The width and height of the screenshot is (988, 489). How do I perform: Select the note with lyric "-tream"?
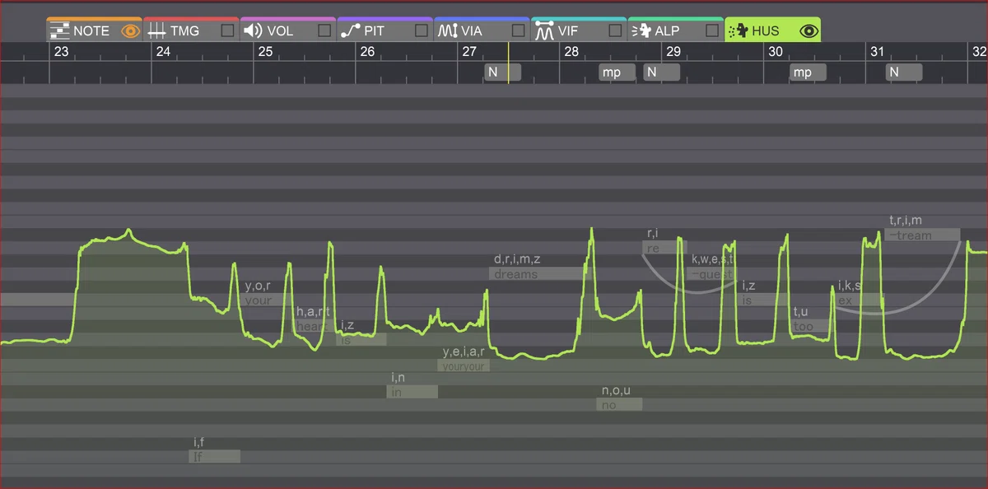click(923, 235)
